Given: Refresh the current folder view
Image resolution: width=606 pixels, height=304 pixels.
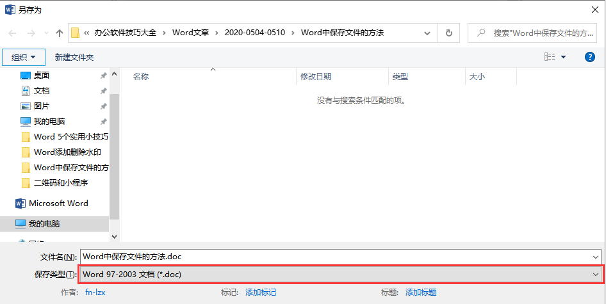Looking at the screenshot, I should [448, 33].
